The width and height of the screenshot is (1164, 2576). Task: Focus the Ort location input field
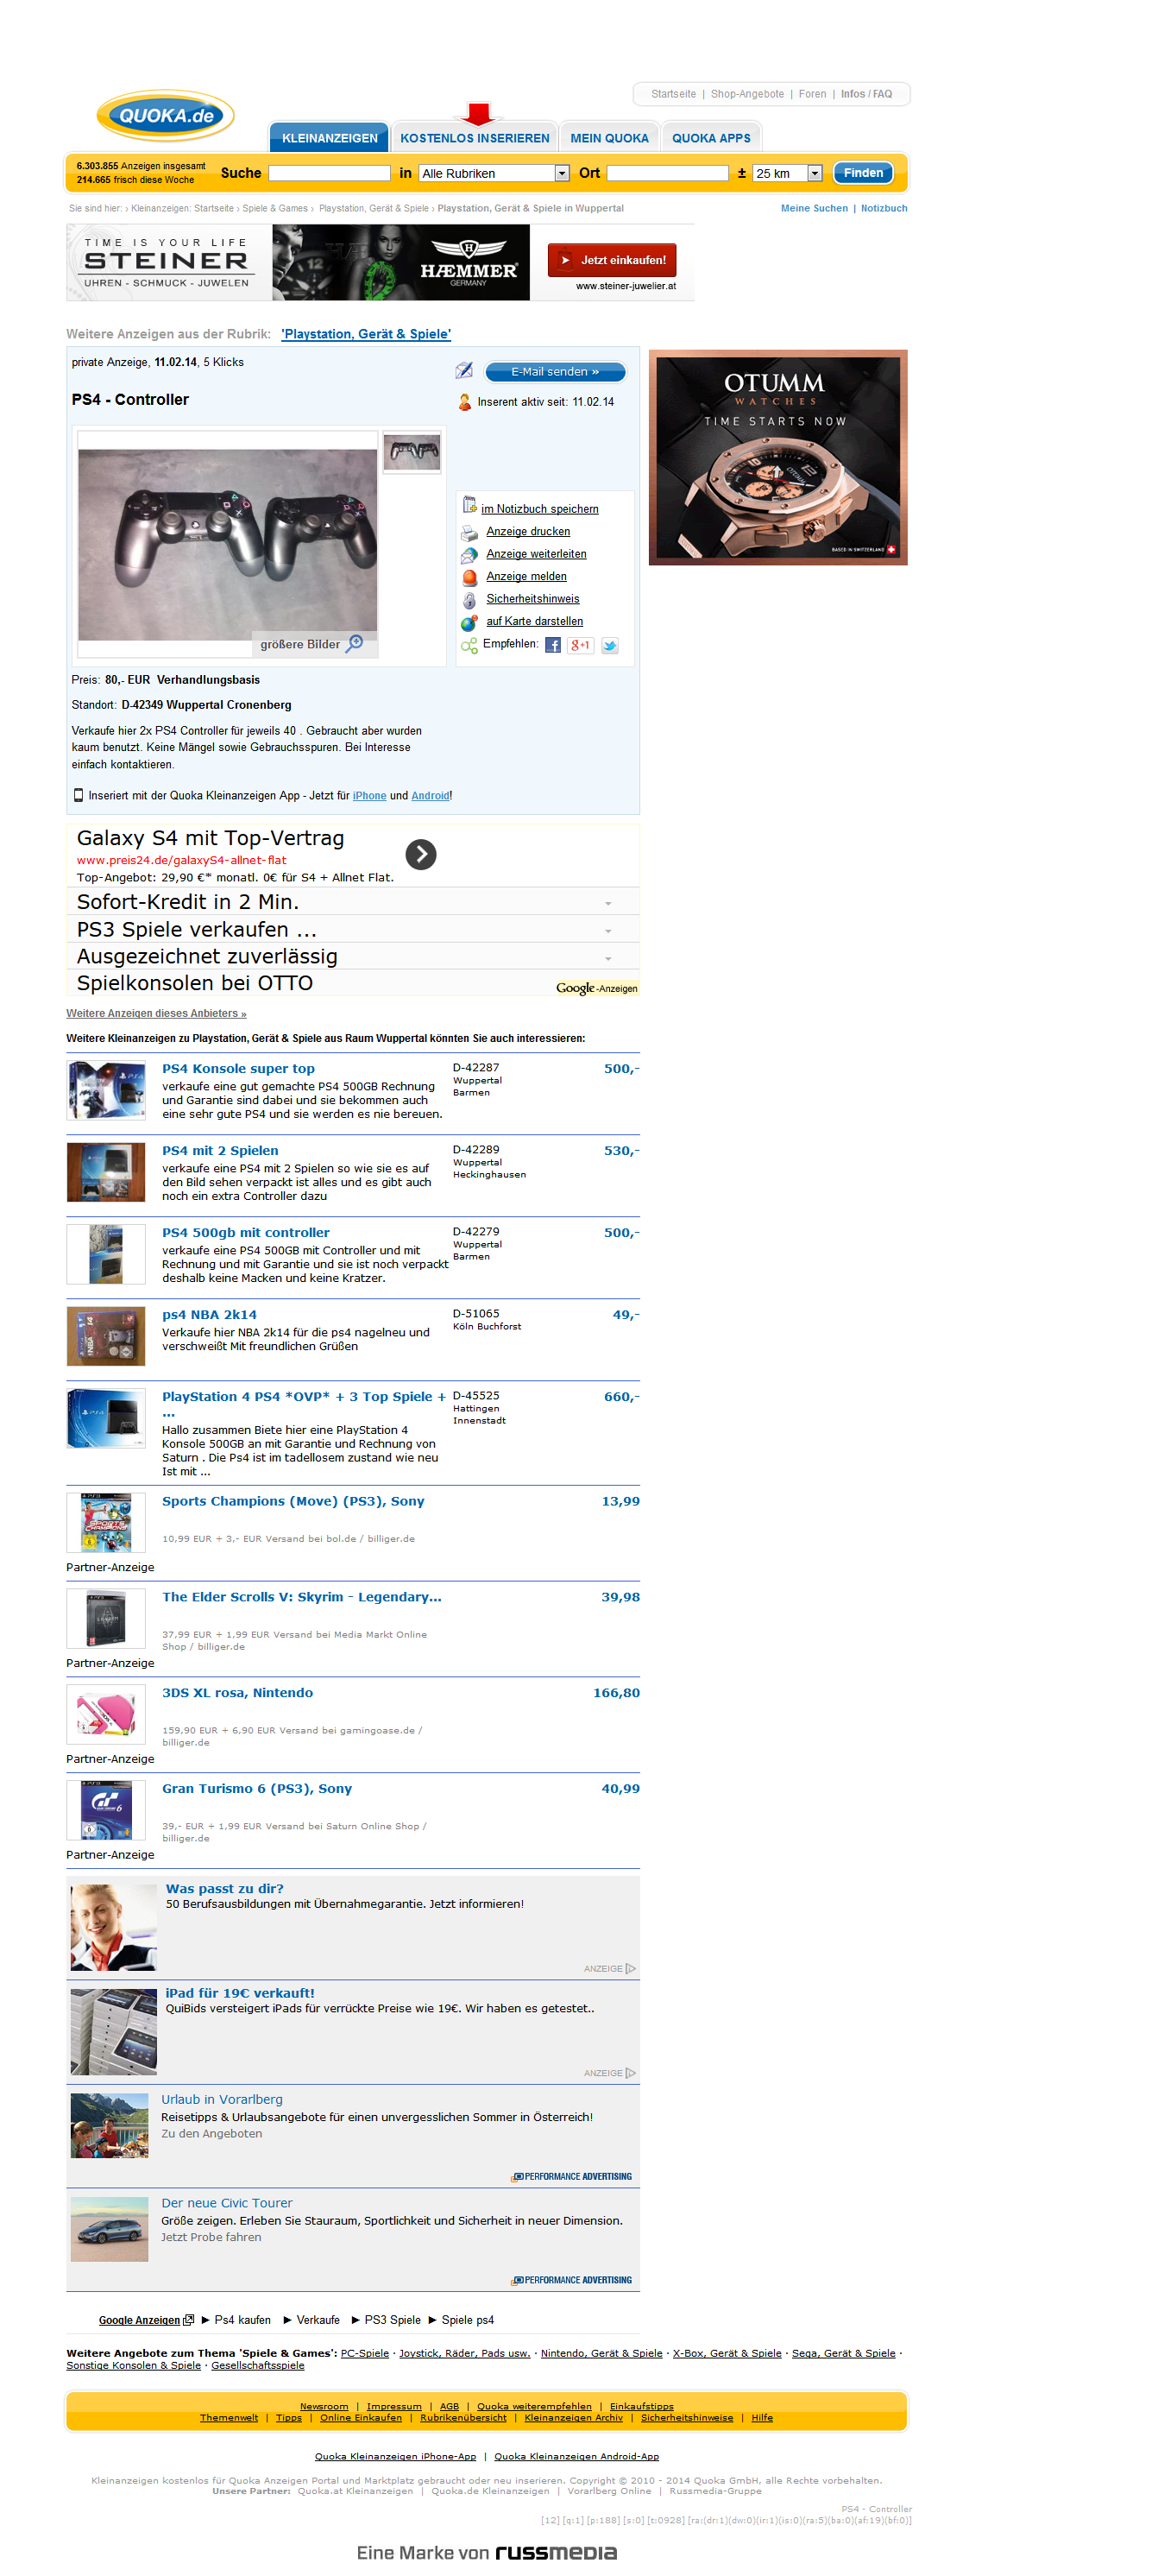click(668, 173)
